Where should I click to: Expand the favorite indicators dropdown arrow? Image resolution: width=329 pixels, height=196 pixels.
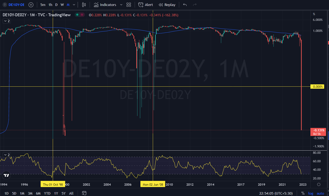click(121, 5)
